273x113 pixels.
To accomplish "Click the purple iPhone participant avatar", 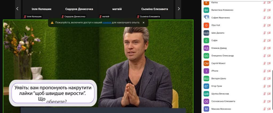I will (x=206, y=71).
